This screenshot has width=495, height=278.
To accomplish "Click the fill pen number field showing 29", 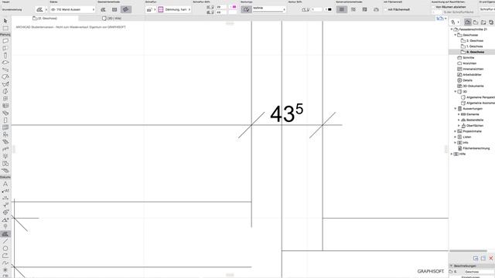I will point(221,7).
